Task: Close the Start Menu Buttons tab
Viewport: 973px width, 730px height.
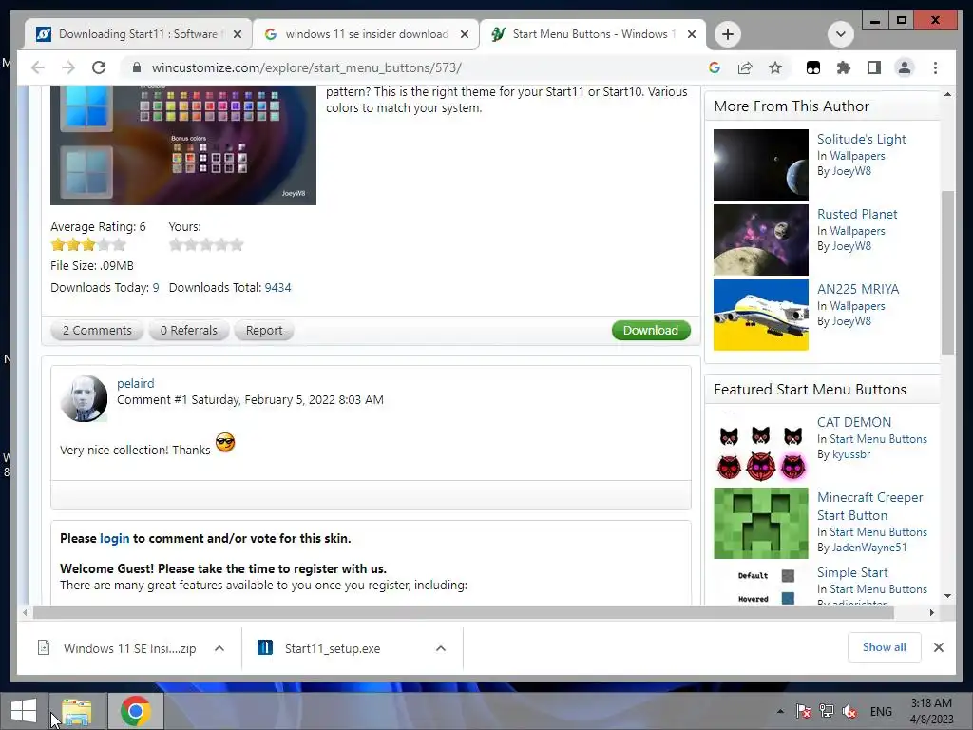Action: pyautogui.click(x=692, y=34)
